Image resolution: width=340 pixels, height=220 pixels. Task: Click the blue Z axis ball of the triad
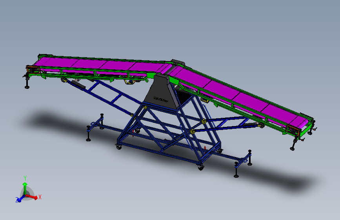20,200
